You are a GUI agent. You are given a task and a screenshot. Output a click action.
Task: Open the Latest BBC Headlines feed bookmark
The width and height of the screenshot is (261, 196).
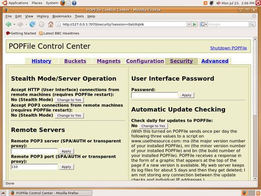59,33
